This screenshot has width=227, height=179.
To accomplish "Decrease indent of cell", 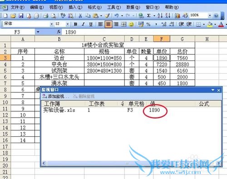I will pyautogui.click(x=181, y=24).
